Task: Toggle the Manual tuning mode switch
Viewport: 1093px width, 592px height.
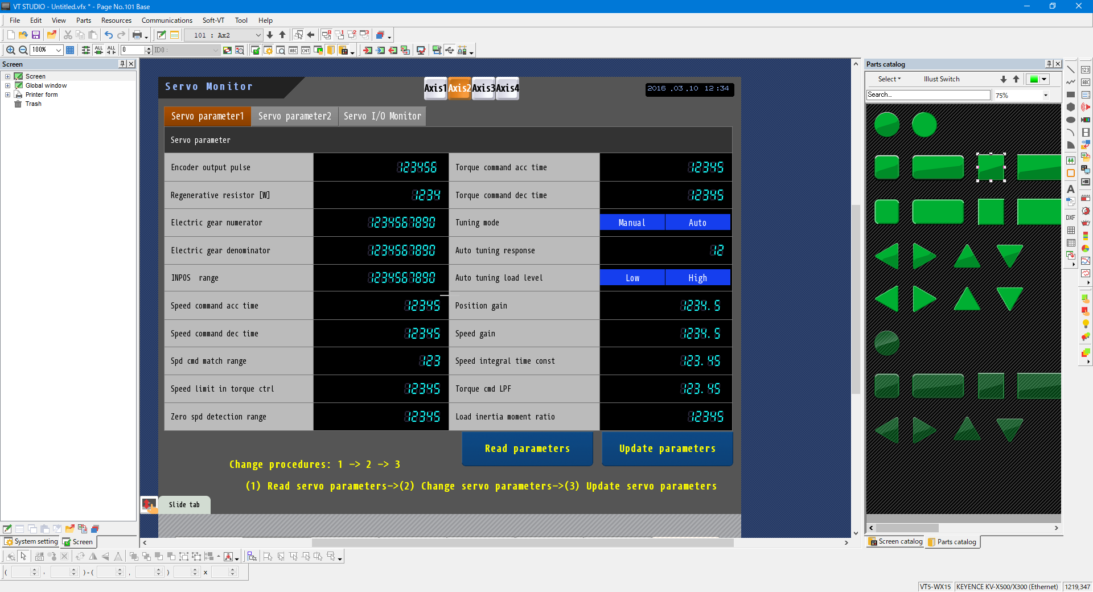Action: pos(632,223)
